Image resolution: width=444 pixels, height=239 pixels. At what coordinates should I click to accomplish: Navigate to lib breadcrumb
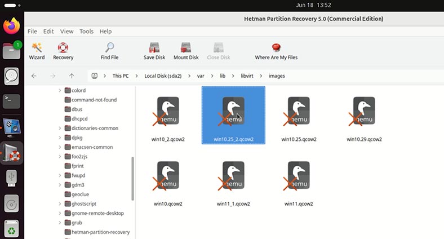pyautogui.click(x=223, y=76)
